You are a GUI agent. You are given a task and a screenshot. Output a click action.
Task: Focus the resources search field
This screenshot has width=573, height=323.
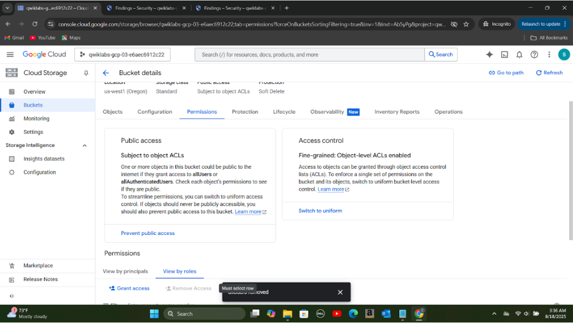[x=310, y=55]
